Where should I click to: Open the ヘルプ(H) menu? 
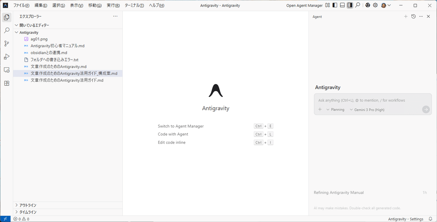pyautogui.click(x=157, y=5)
